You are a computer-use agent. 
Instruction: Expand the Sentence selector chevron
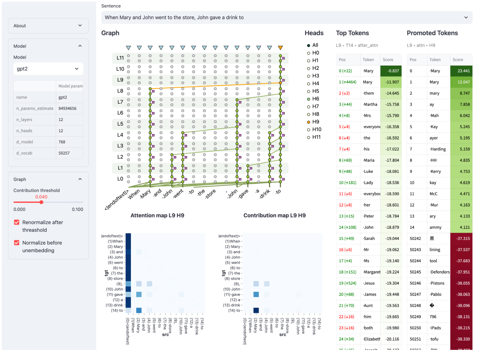(466, 17)
